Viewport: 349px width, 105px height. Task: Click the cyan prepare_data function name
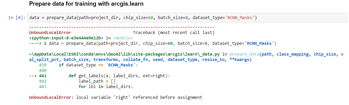[244, 54]
